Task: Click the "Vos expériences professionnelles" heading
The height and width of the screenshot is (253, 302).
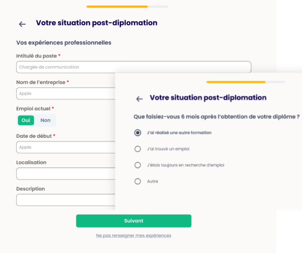Action: [64, 43]
